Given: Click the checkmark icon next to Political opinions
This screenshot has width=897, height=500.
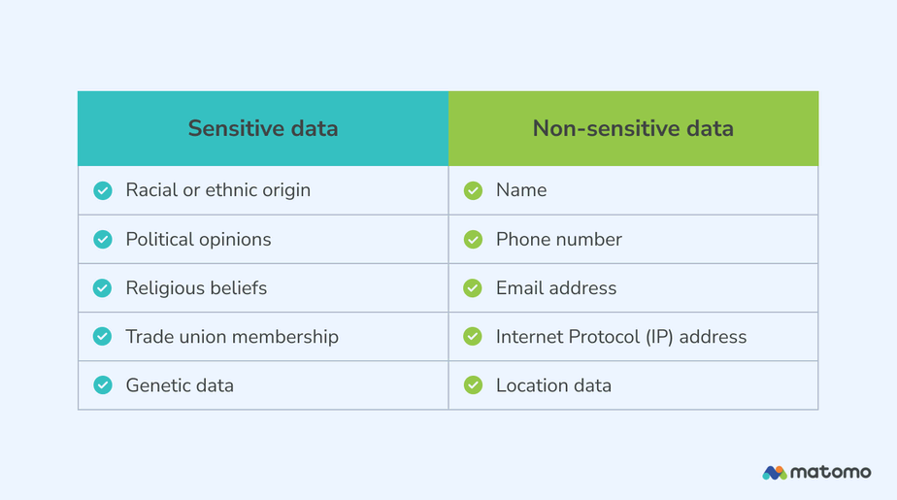Looking at the screenshot, I should 103,239.
